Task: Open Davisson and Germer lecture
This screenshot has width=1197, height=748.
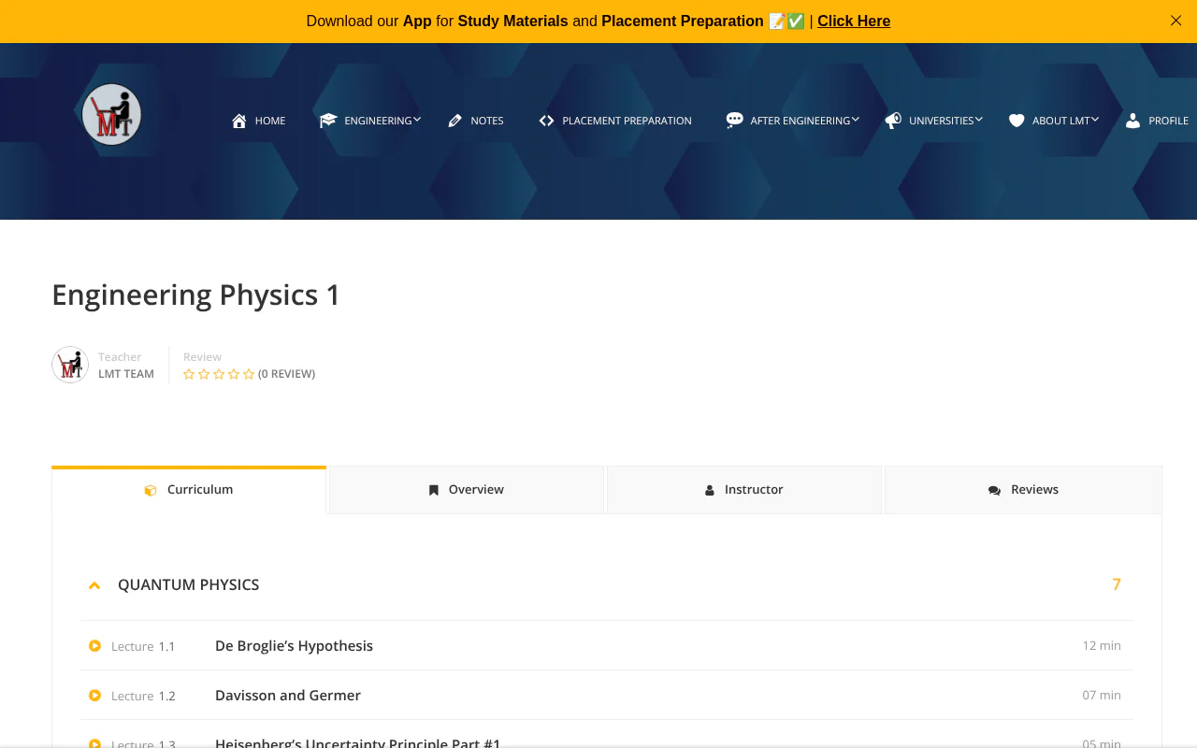Action: [288, 696]
